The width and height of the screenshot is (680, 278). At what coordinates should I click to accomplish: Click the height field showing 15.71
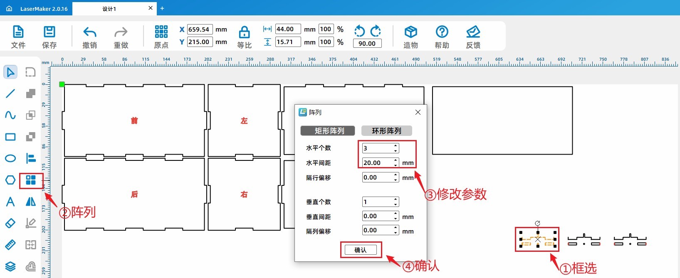(288, 42)
